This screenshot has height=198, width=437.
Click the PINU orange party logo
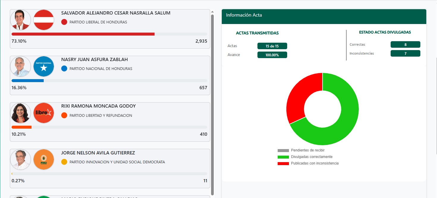(44, 159)
